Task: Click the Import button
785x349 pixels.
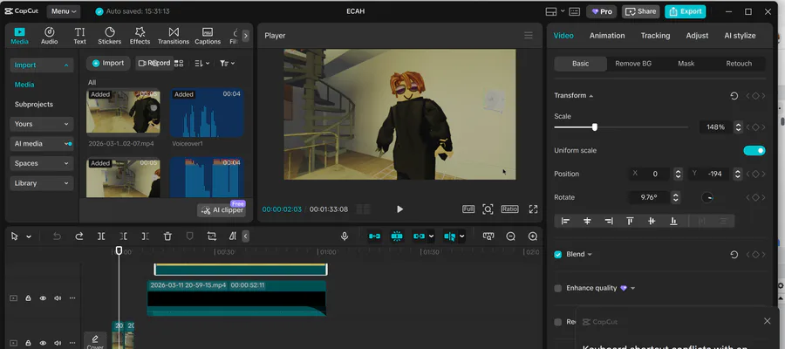Action: [108, 63]
